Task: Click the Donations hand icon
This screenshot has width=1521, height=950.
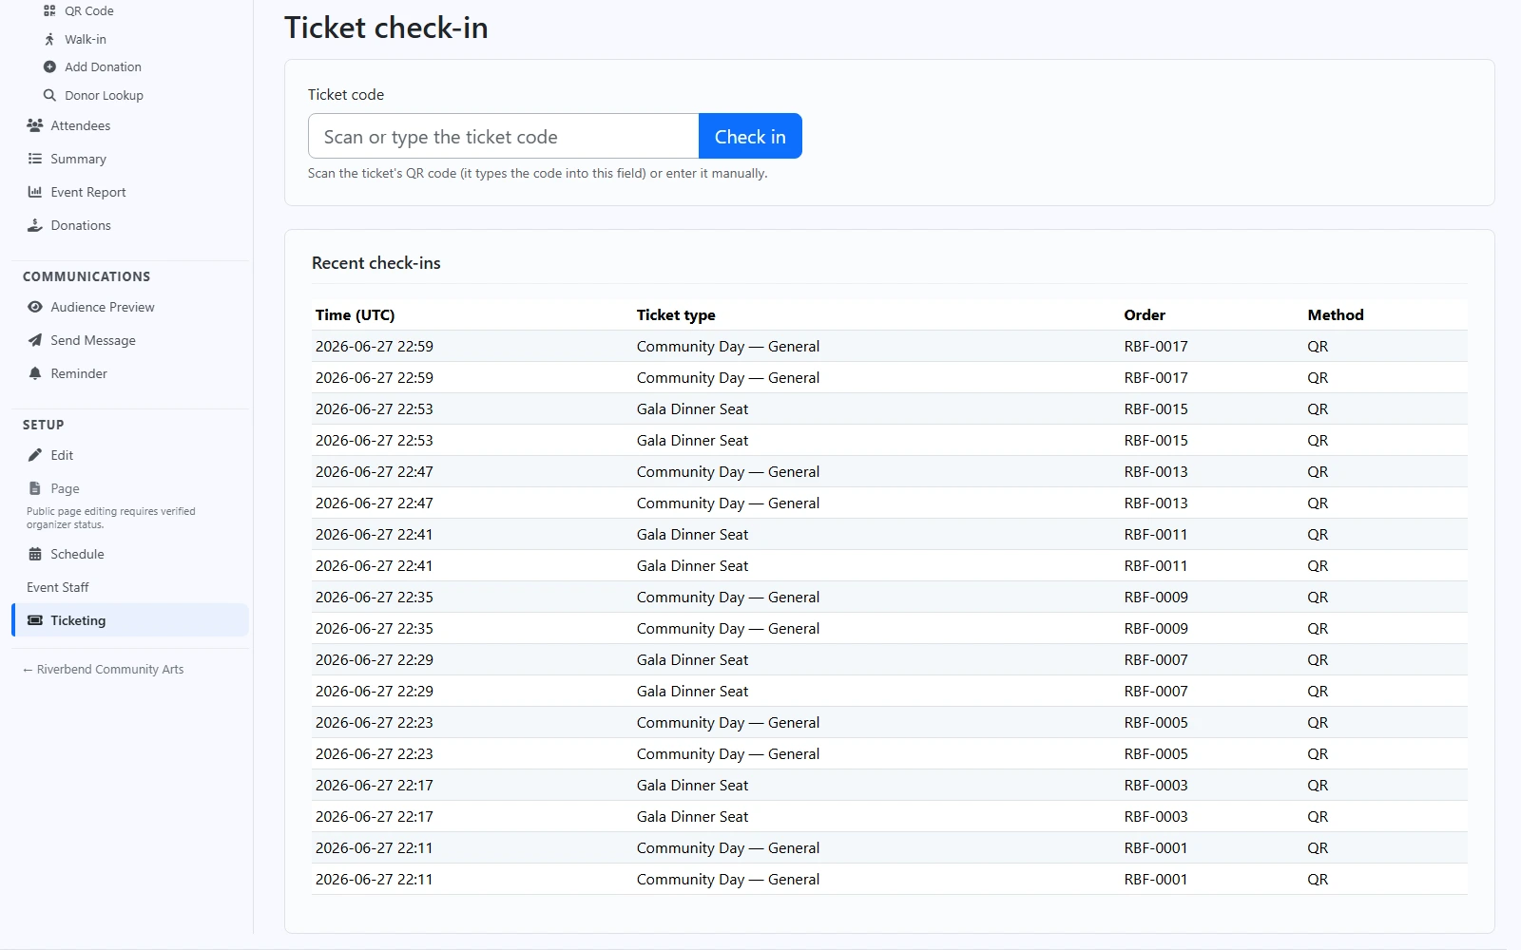Action: click(x=35, y=225)
